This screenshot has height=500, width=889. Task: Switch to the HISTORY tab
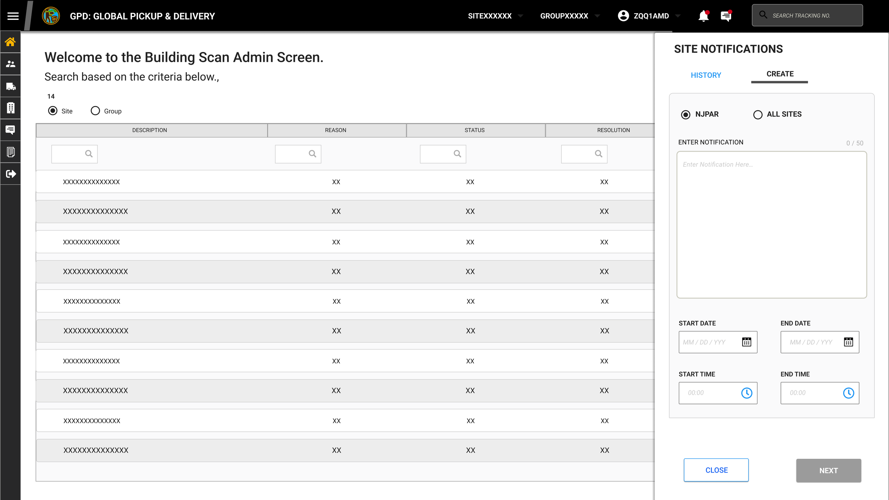click(706, 75)
